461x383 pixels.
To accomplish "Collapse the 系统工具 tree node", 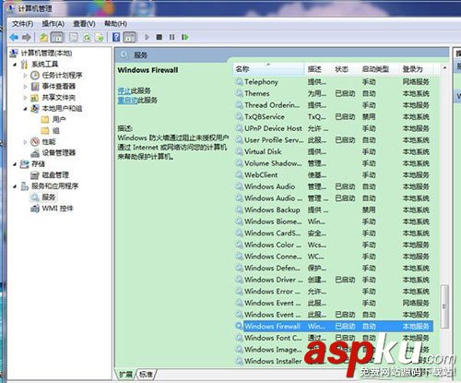I will (x=15, y=65).
